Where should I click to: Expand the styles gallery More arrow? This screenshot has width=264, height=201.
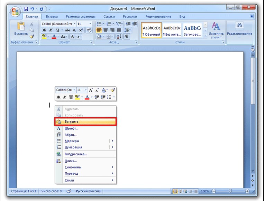[205, 36]
